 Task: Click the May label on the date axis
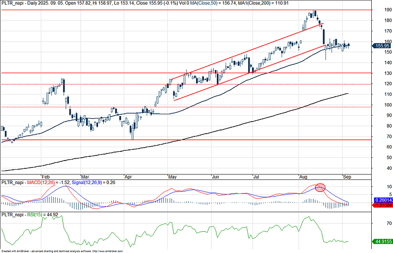coord(172,177)
